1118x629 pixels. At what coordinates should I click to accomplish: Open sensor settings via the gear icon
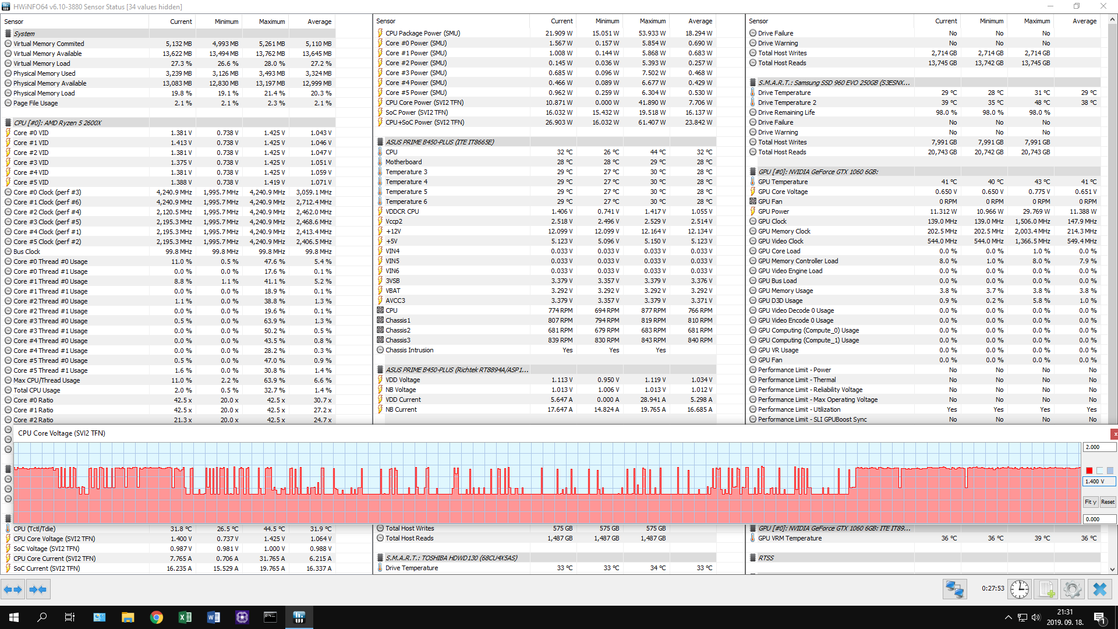coord(1072,589)
